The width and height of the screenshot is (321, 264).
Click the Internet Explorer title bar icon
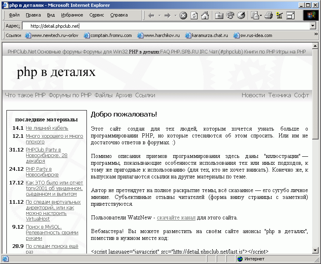click(5, 5)
